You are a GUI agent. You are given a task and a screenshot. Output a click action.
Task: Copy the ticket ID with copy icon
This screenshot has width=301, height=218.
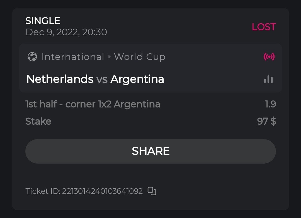[152, 191]
